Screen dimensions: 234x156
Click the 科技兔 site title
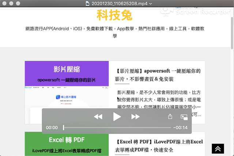click(x=114, y=15)
